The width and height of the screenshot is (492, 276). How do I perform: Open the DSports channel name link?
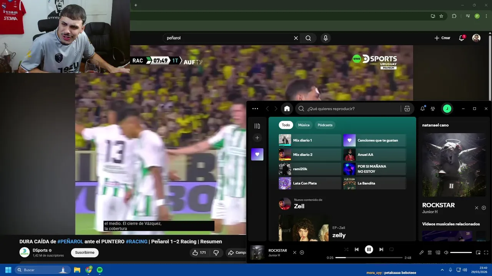(40, 250)
